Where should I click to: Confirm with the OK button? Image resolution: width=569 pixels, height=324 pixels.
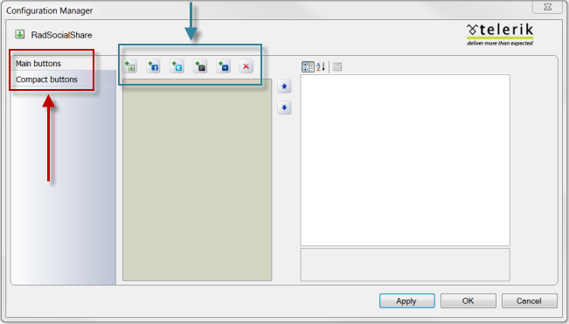(x=468, y=300)
